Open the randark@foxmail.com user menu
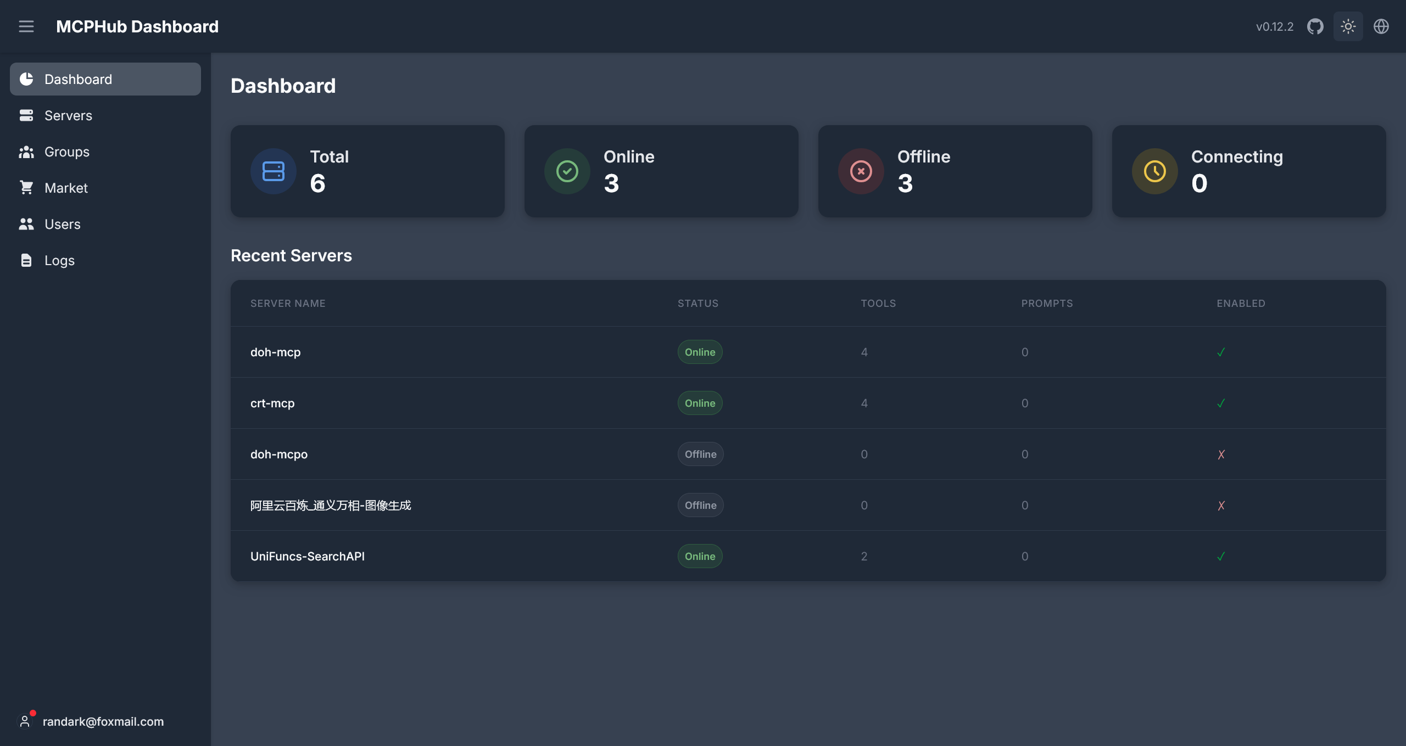The width and height of the screenshot is (1406, 746). pos(103,721)
